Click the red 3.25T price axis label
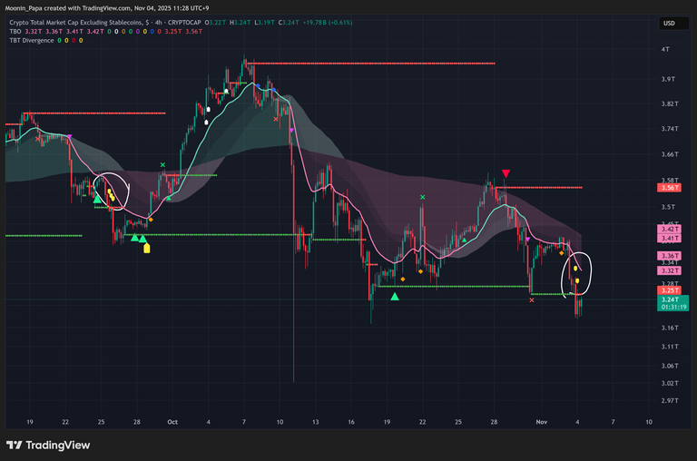697x461 pixels. (671, 290)
